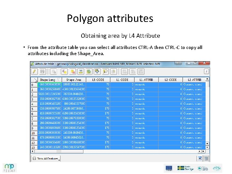Select row header 13

(34, 148)
